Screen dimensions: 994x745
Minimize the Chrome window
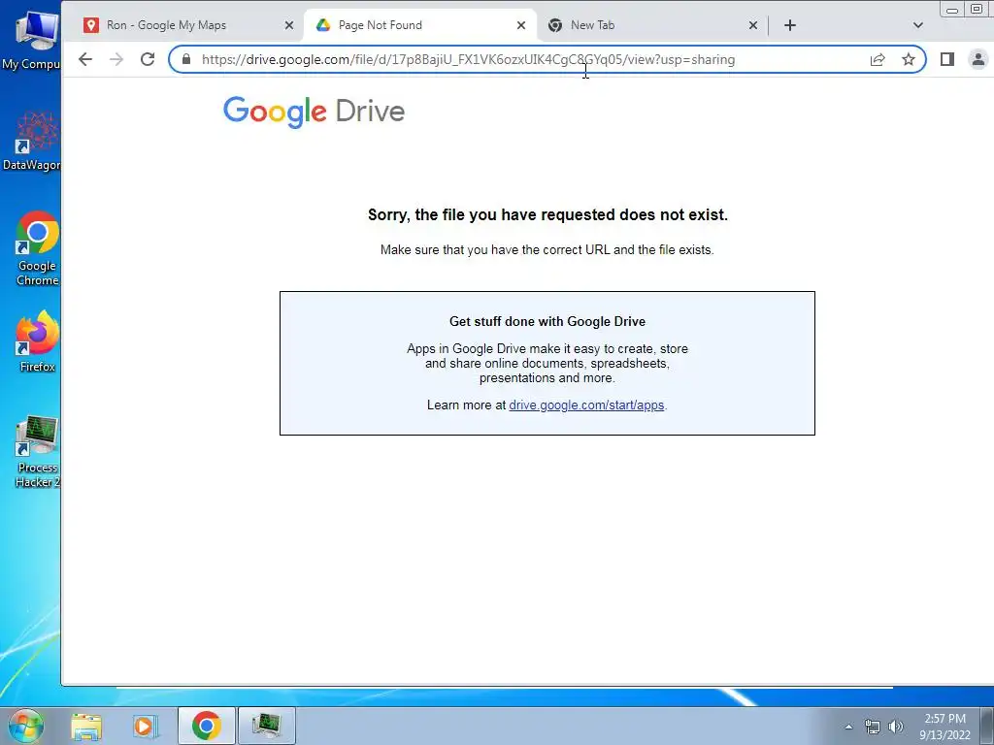pyautogui.click(x=952, y=10)
